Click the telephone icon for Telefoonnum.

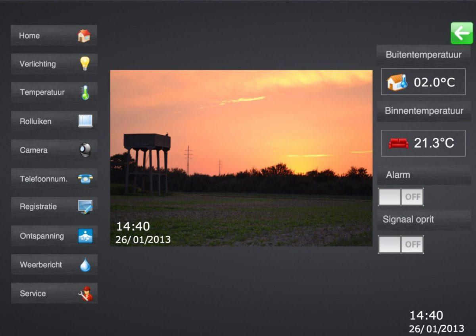point(85,179)
